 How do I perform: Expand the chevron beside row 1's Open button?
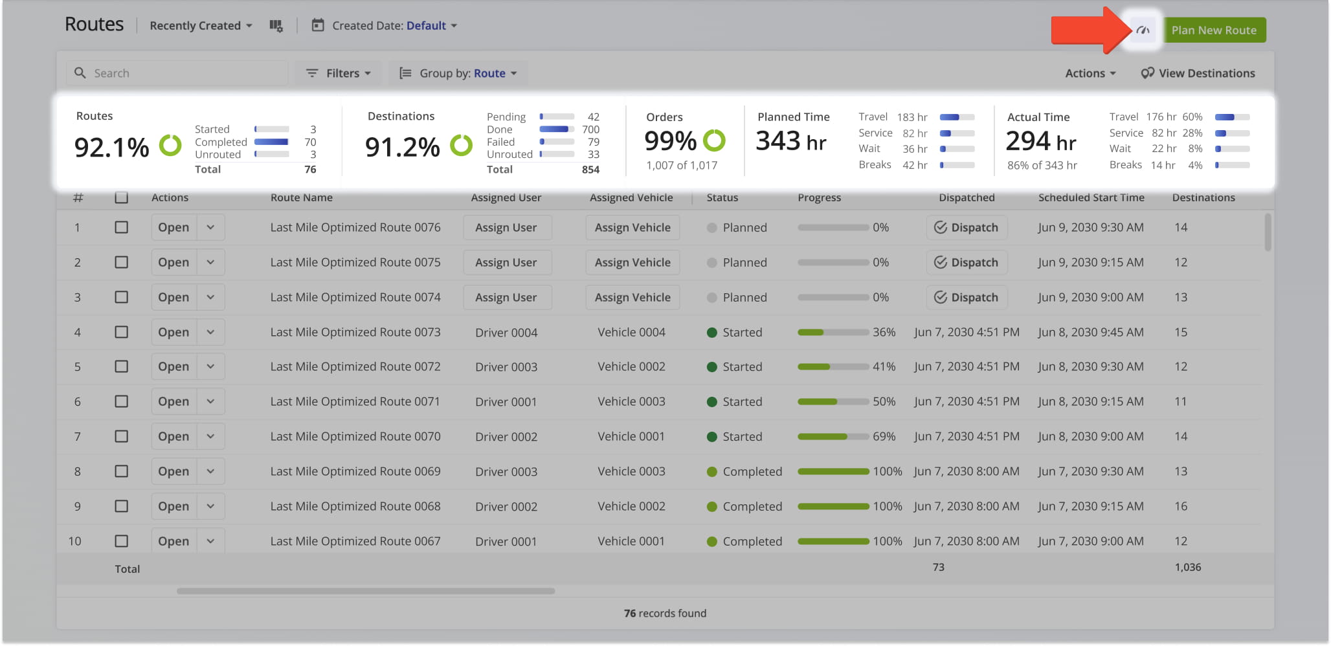[210, 227]
